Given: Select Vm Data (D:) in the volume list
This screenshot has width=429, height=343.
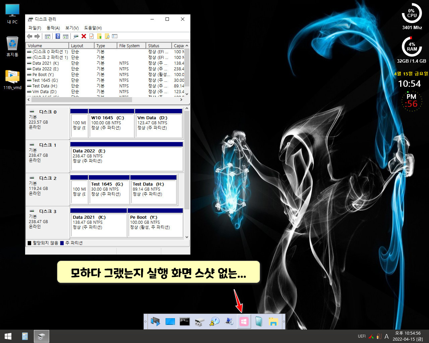Looking at the screenshot, I should click(105, 91).
